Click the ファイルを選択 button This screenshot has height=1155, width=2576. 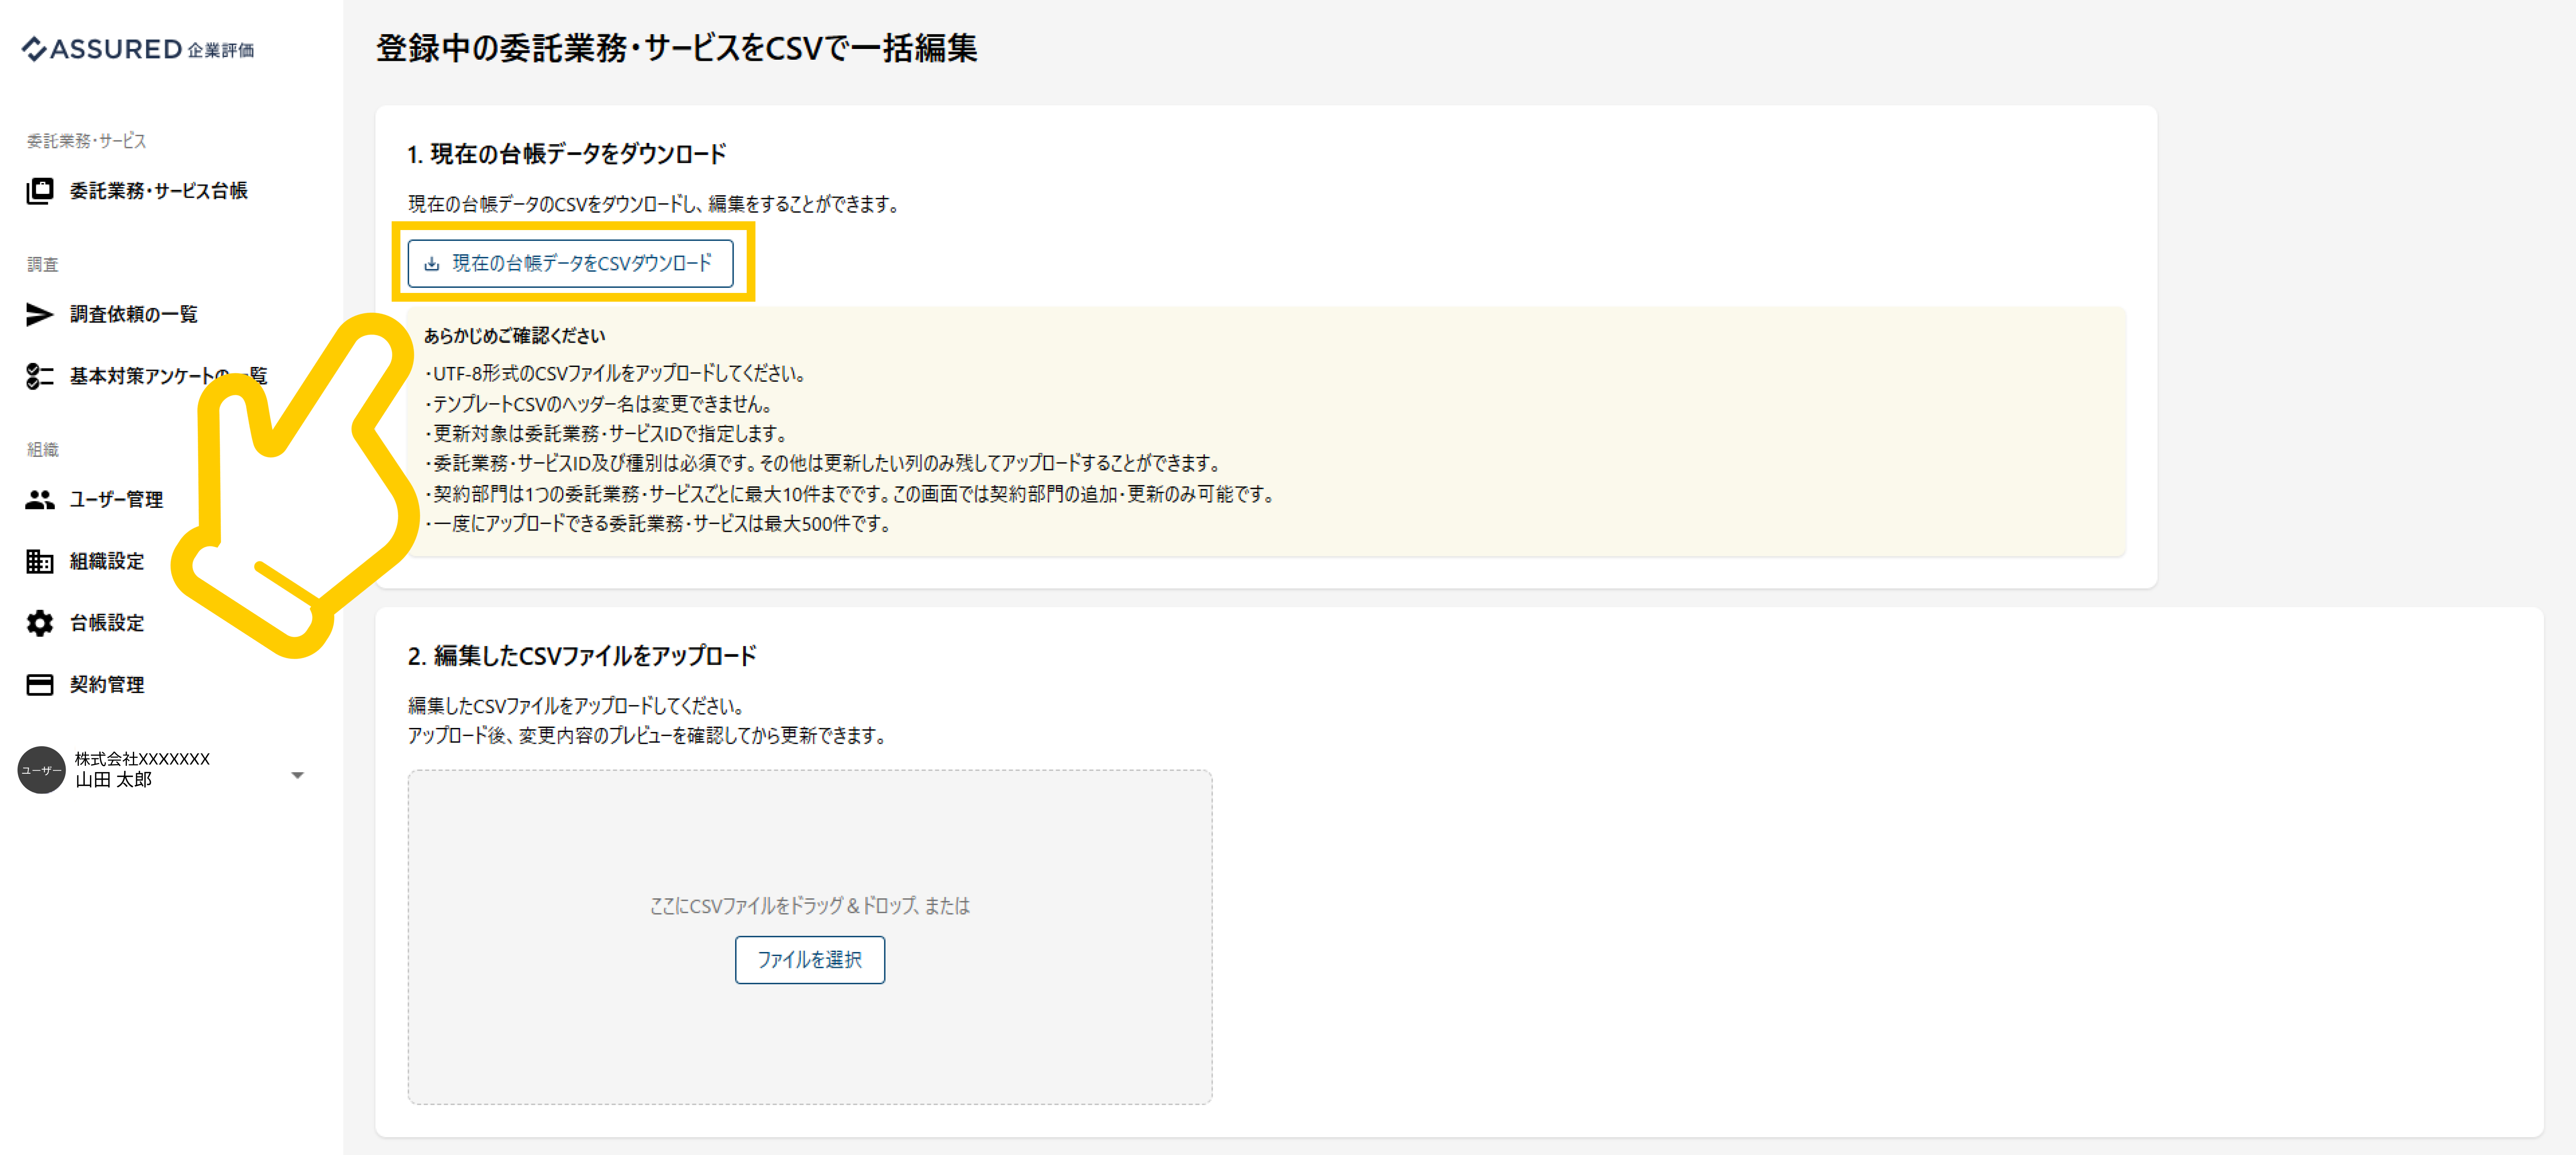coord(809,960)
